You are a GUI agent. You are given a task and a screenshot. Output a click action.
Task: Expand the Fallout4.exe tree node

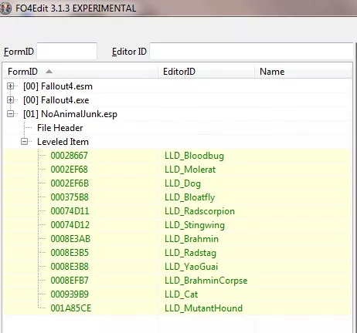(11, 100)
